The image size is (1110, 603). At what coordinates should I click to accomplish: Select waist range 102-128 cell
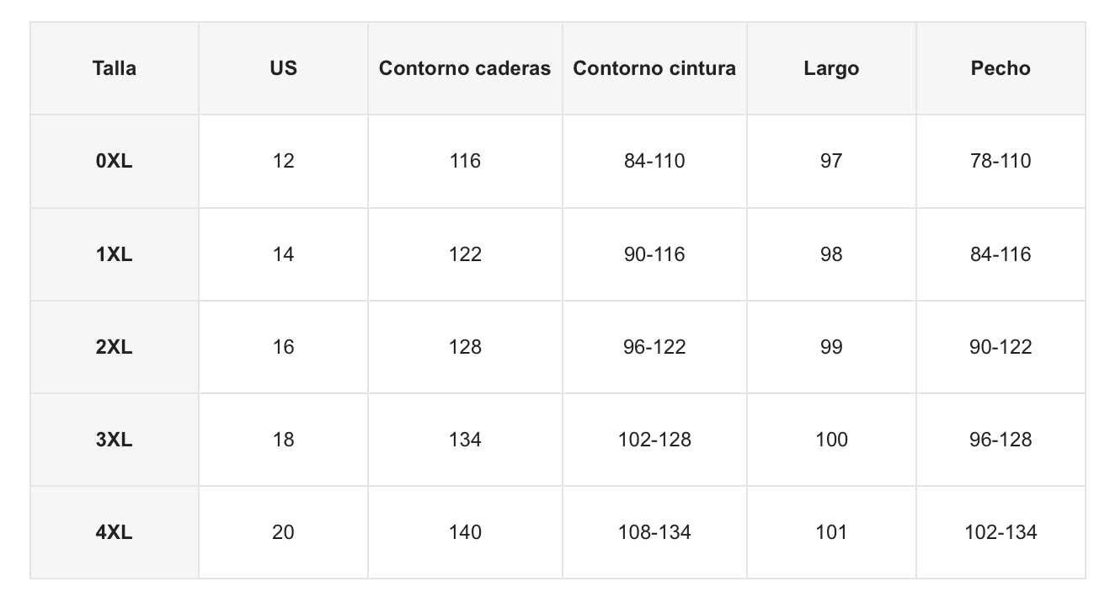coord(654,440)
